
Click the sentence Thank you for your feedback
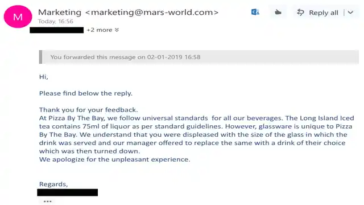click(x=89, y=110)
